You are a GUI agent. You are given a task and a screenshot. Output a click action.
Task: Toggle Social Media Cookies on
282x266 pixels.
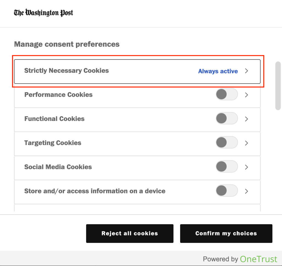(226, 166)
